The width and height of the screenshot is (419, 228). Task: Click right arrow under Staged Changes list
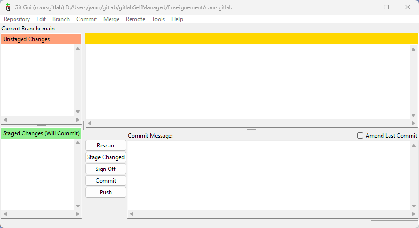click(x=78, y=214)
